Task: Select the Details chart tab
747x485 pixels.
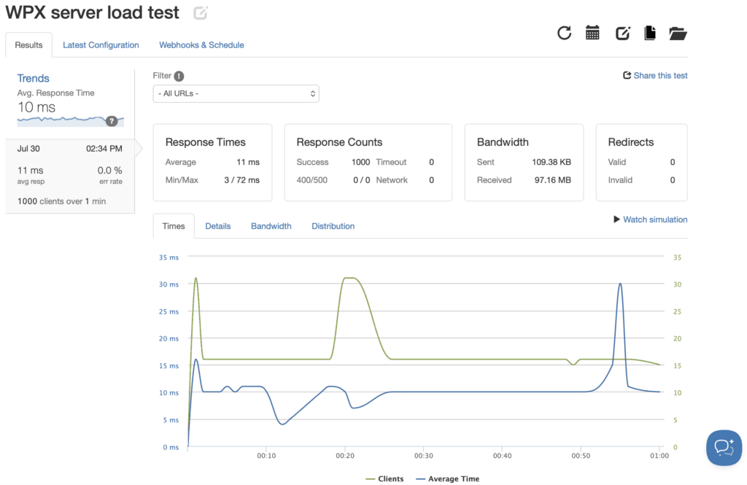Action: click(x=217, y=226)
